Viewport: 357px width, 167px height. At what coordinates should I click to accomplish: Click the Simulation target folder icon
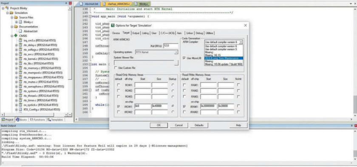pos(11,13)
